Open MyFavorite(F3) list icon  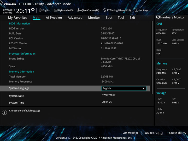tap(56, 10)
